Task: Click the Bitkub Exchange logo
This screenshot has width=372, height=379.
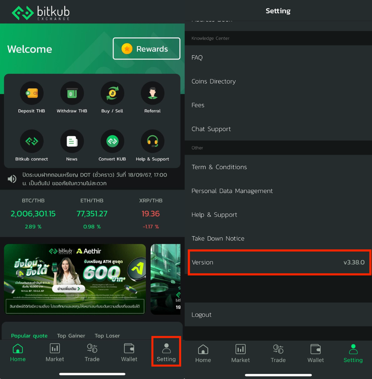Action: click(x=41, y=13)
